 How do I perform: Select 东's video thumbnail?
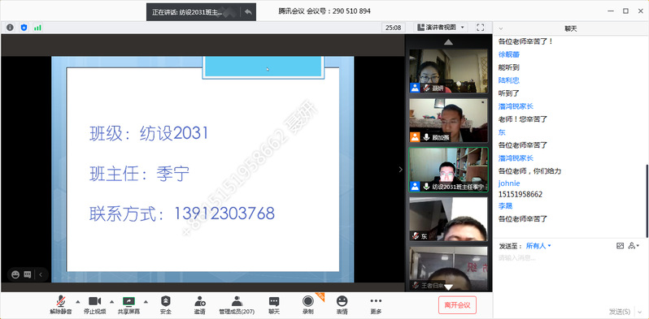click(449, 219)
